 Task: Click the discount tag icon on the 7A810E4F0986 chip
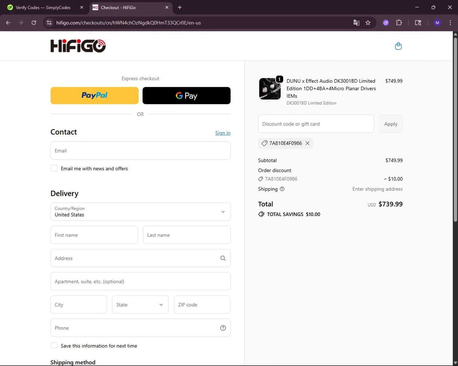(264, 143)
